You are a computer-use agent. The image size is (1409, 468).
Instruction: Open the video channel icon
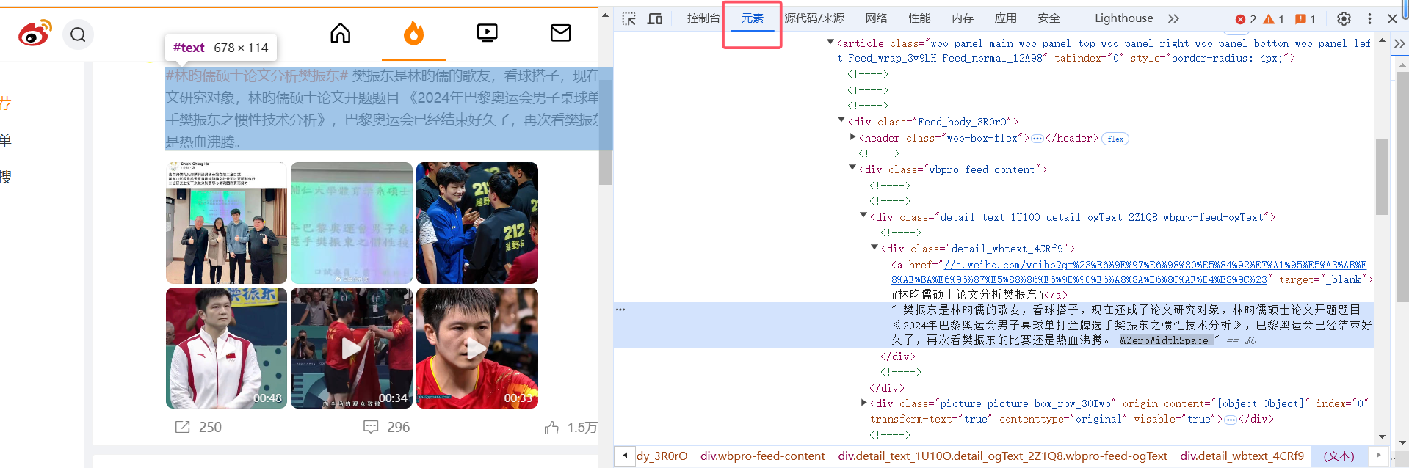click(487, 33)
